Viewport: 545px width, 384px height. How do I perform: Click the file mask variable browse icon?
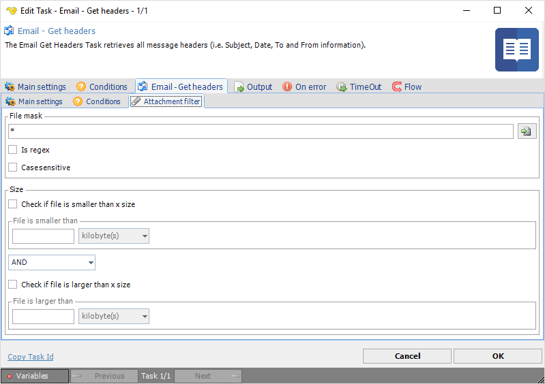(x=527, y=131)
